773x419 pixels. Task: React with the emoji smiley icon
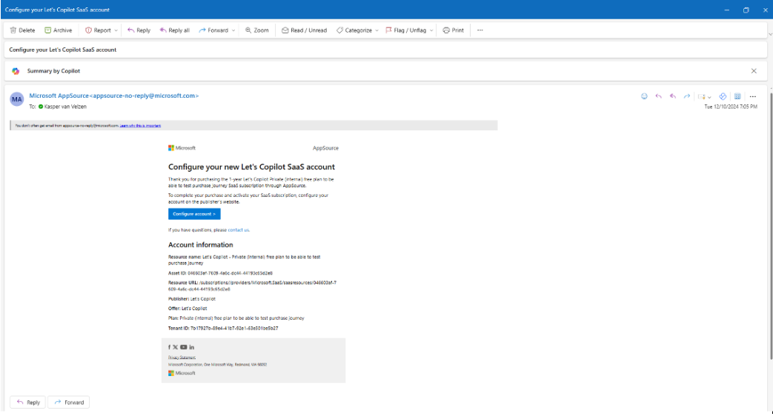(x=644, y=96)
